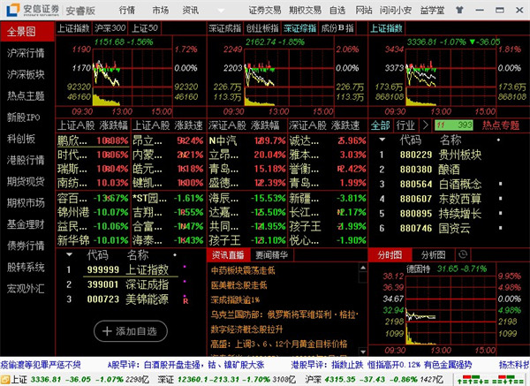Viewport: 530px width, 386px height.
Task: Open the 资讯 menu
Action: pos(191,10)
